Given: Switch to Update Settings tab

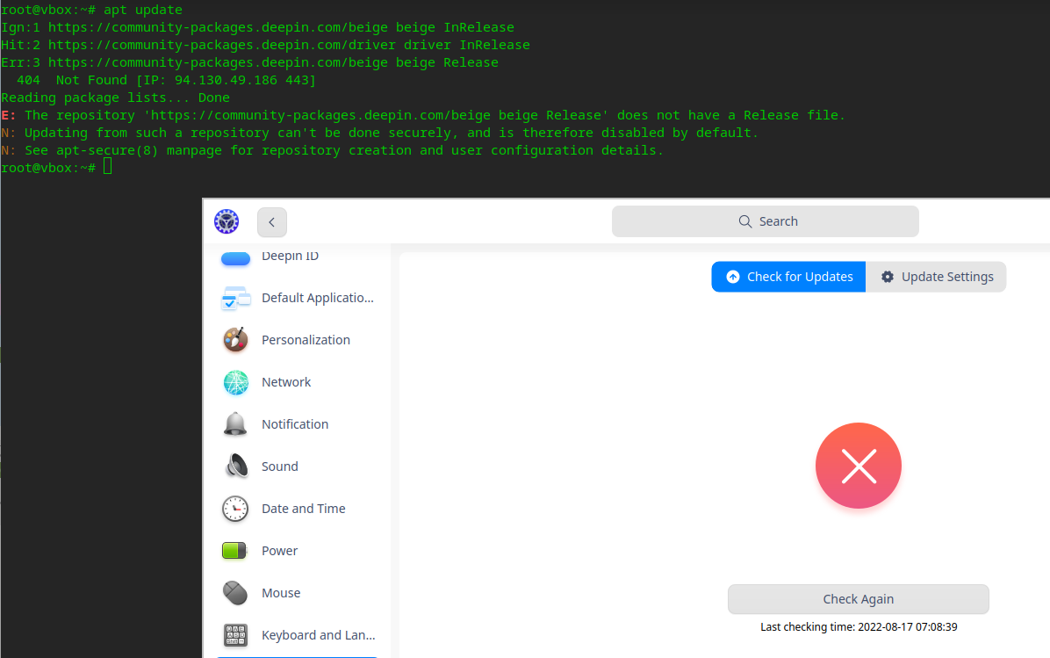Looking at the screenshot, I should pos(936,277).
